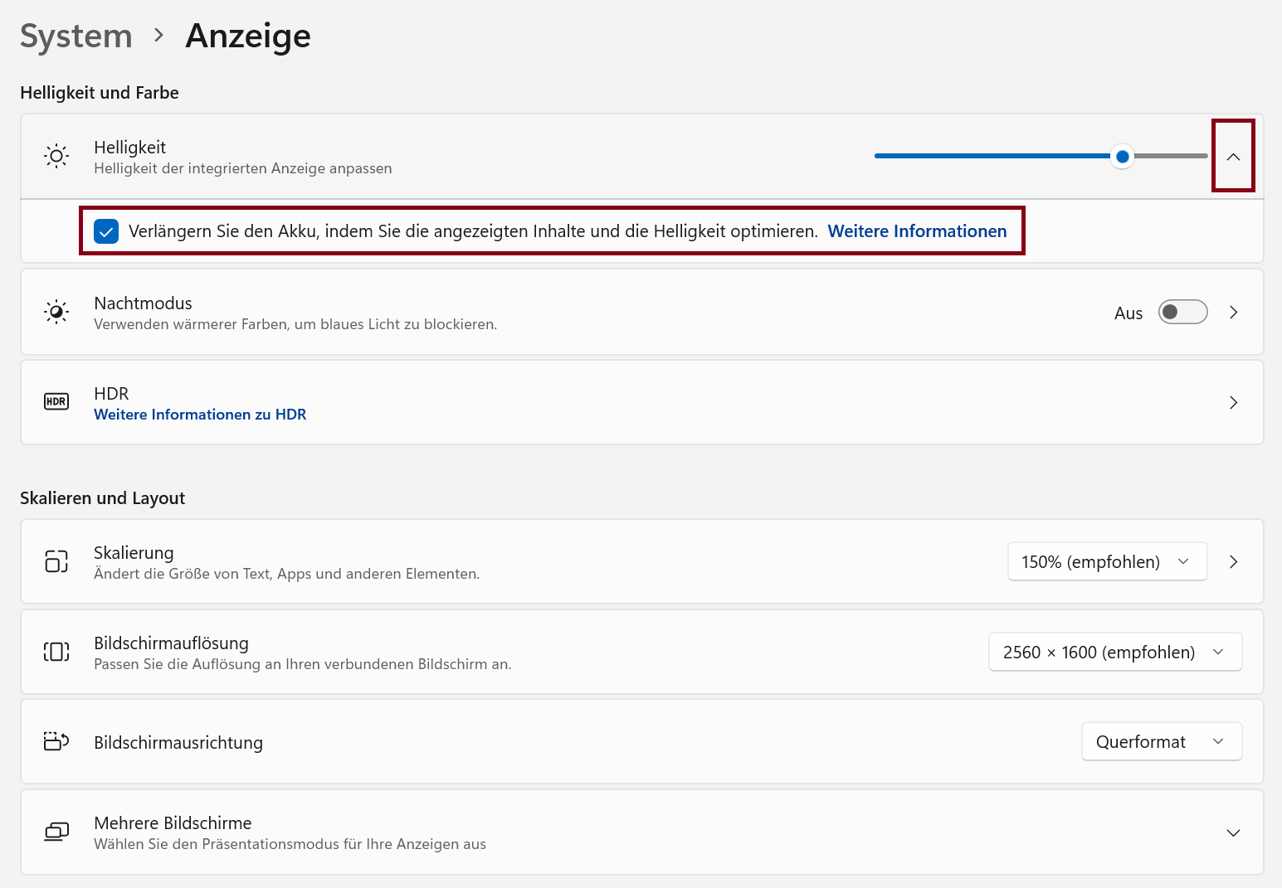This screenshot has width=1282, height=888.
Task: Open the 150% Skalierung dropdown
Action: 1107,561
